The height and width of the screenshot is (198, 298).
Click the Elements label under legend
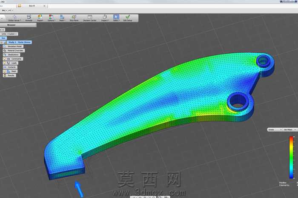(x=284, y=185)
